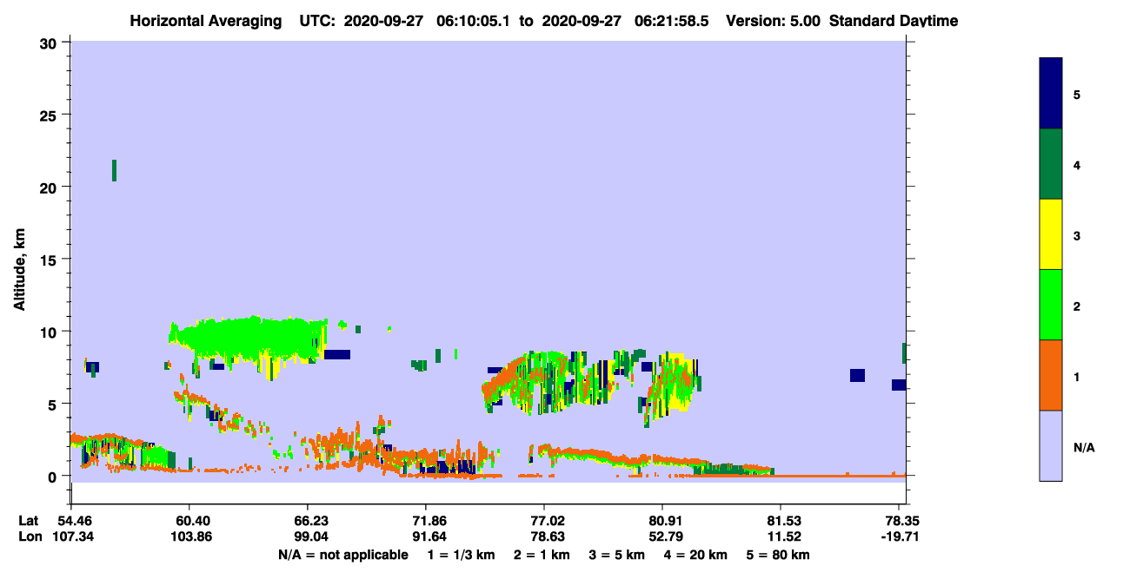Click the latitude value '80.91'
Image resolution: width=1130 pixels, height=579 pixels.
point(663,521)
